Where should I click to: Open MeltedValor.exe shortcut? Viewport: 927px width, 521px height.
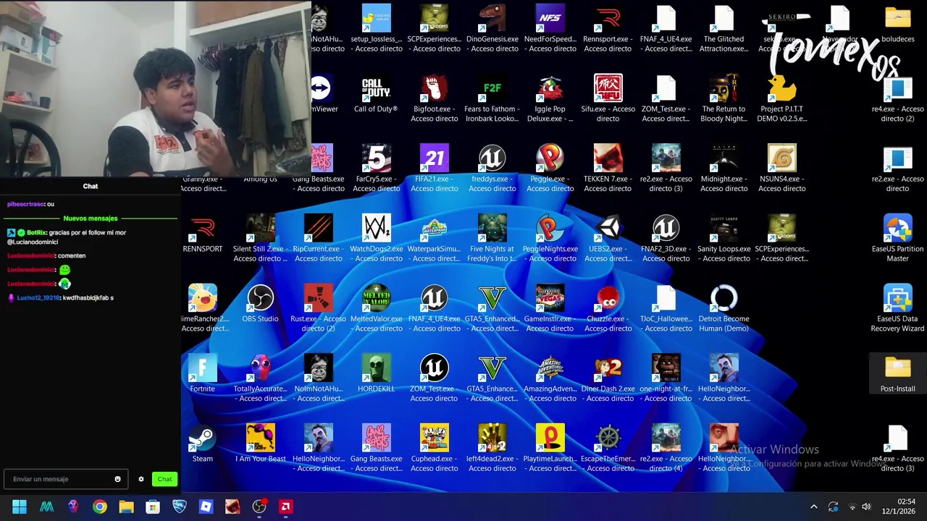[x=377, y=309]
